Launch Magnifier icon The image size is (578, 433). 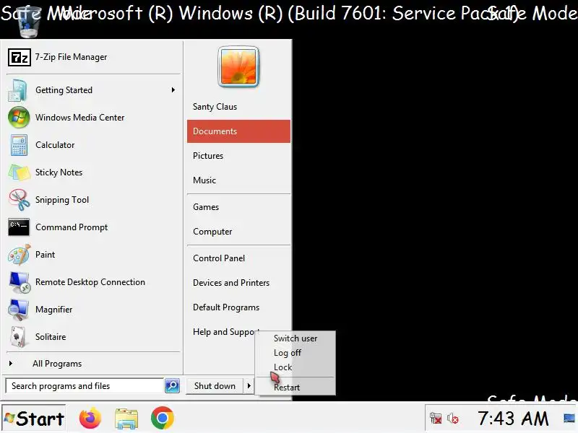coord(19,310)
